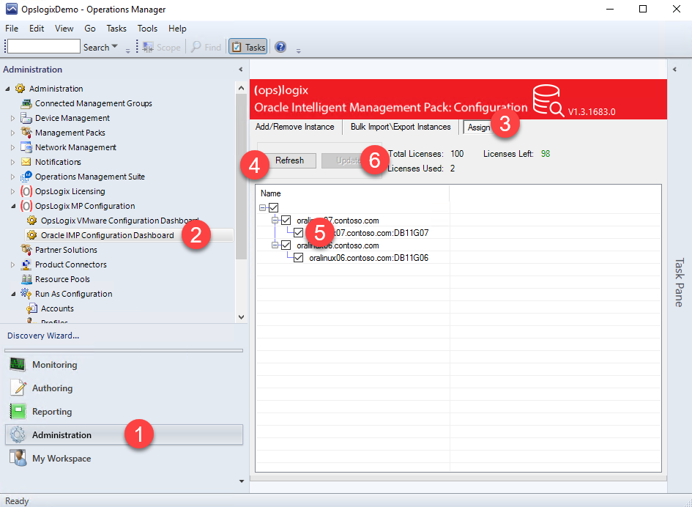Click in the search input field
The width and height of the screenshot is (692, 507).
click(x=44, y=46)
